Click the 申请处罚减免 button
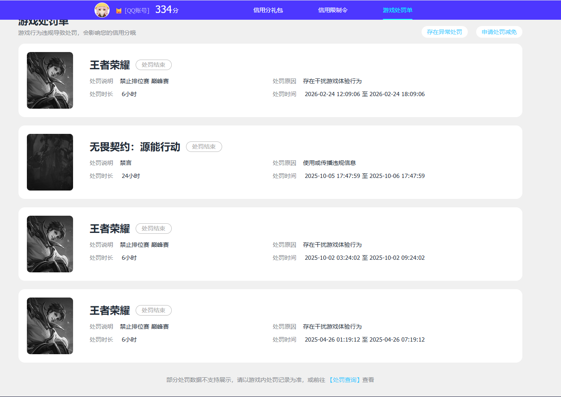The image size is (561, 397). [x=499, y=32]
